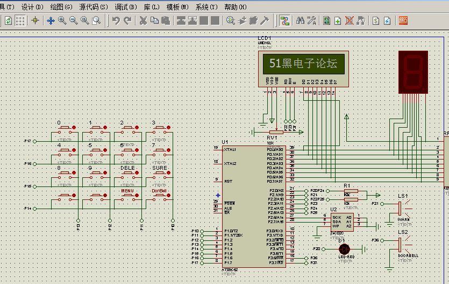Click the Zoom In magnifier
The image size is (449, 284).
click(62, 21)
